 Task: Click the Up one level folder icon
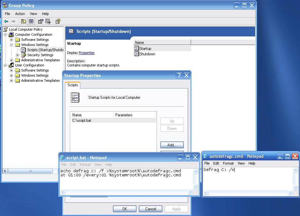click(x=23, y=21)
